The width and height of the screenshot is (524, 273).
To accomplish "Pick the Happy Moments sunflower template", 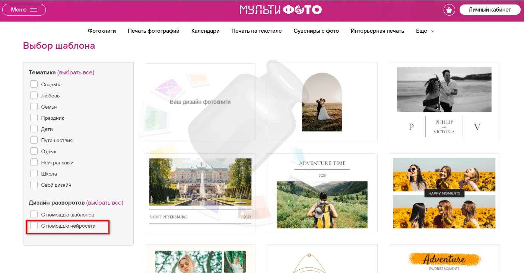I will point(444,193).
